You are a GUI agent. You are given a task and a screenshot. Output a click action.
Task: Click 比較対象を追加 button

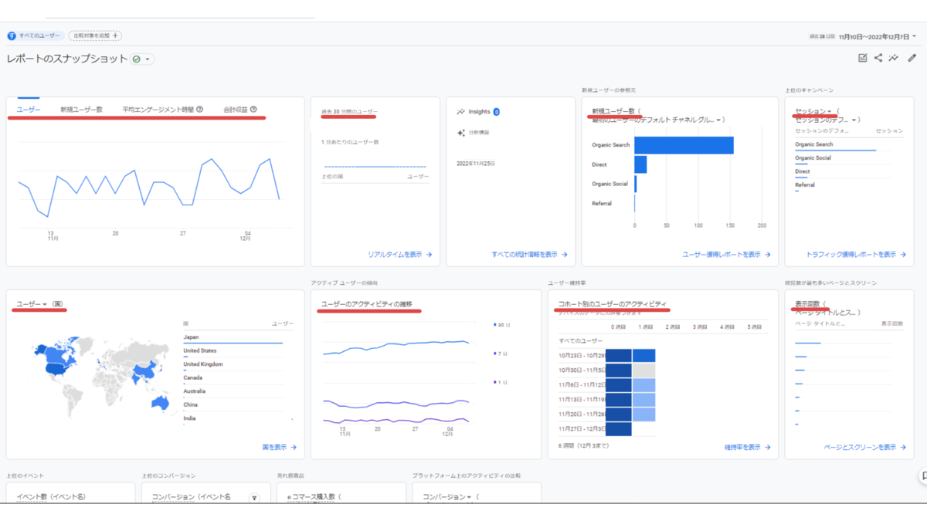[x=95, y=36]
